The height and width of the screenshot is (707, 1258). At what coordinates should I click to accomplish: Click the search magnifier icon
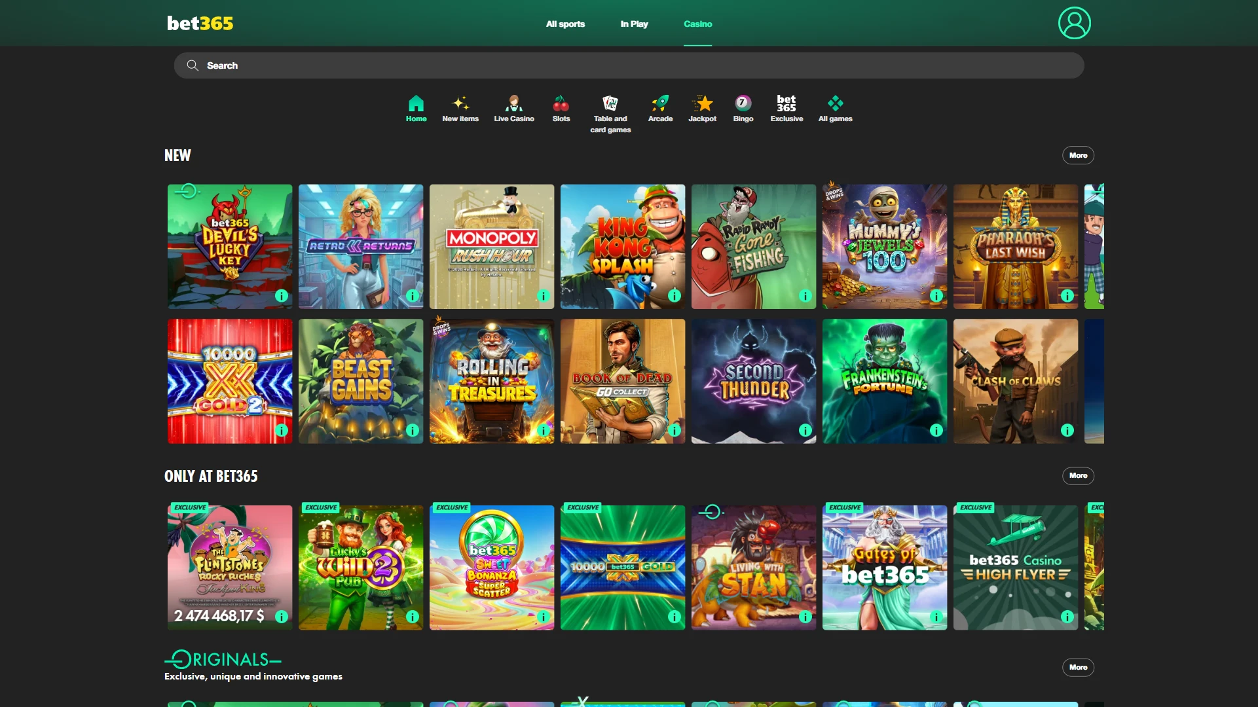193,65
